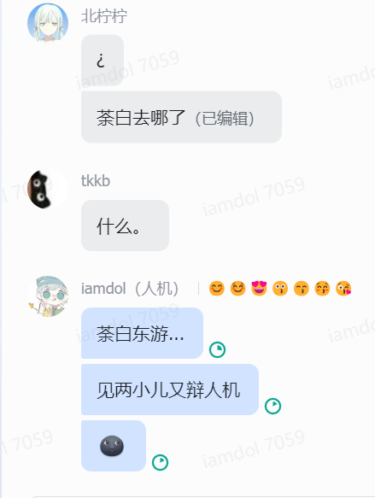Click the dark moon face emoji message
Image resolution: width=375 pixels, height=498 pixels.
point(114,446)
